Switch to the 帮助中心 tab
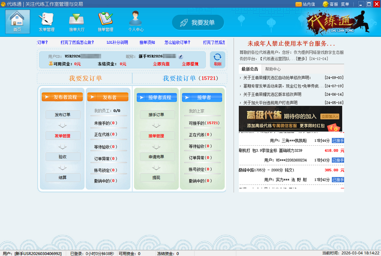The image size is (381, 256). (x=273, y=69)
